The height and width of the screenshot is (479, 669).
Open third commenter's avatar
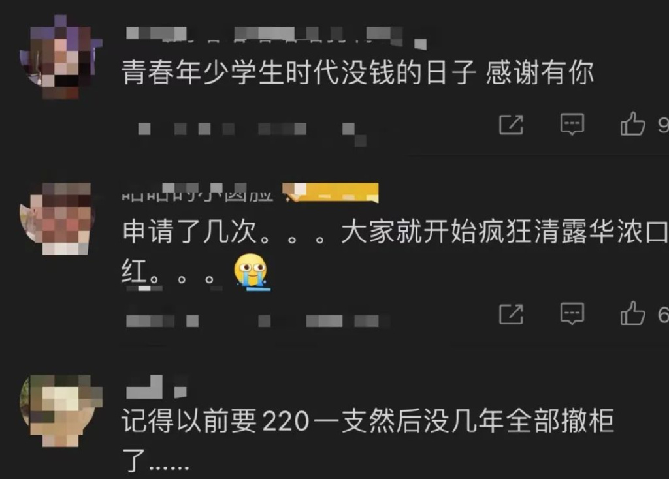click(x=61, y=410)
